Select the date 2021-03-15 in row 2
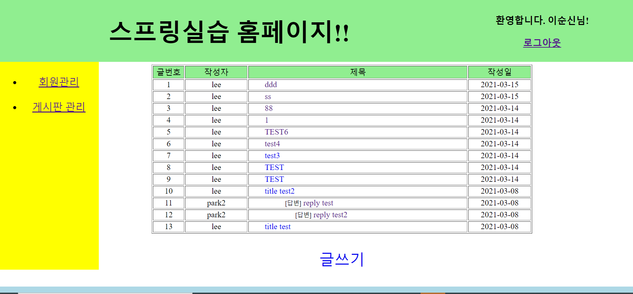 click(x=500, y=97)
